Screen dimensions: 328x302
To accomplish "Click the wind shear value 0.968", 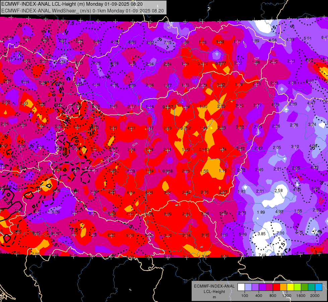I will (x=168, y=171).
